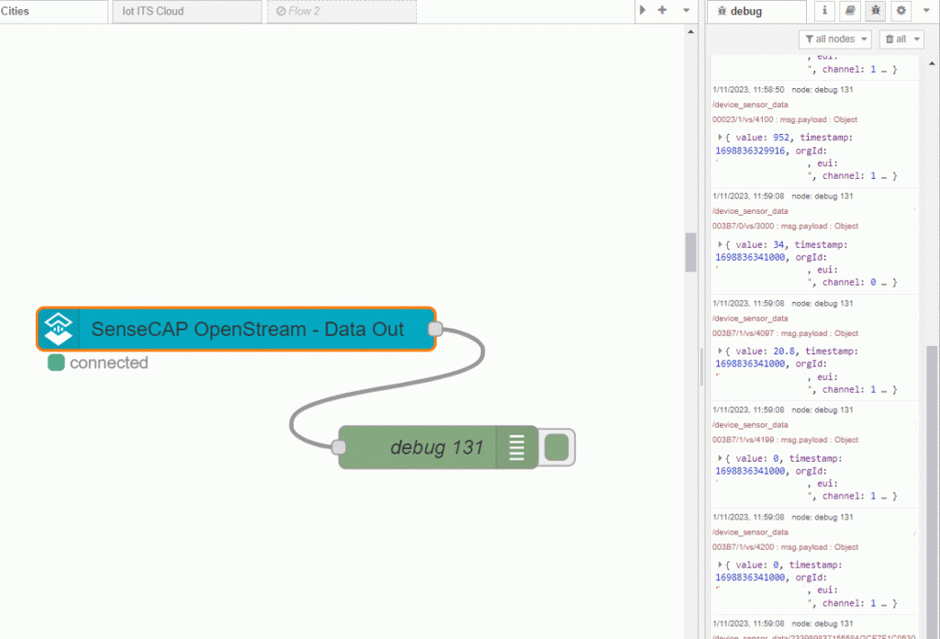Select the debug bug icon in sidebar
Viewport: 940px width, 639px height.
pos(876,11)
